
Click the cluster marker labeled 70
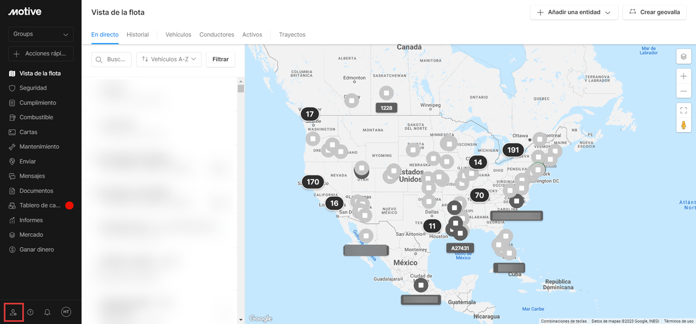click(x=479, y=195)
